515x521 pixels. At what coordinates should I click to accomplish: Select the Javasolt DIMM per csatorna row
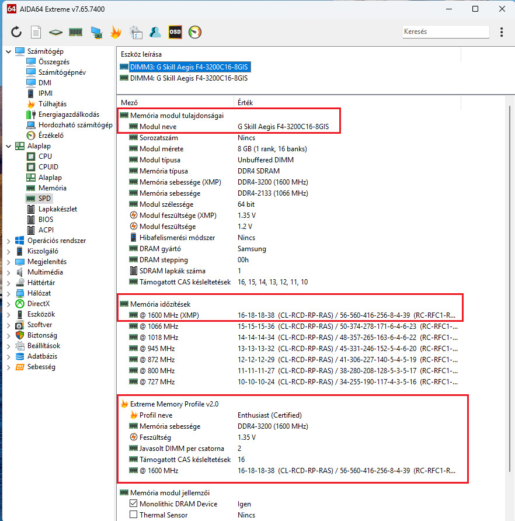288,449
